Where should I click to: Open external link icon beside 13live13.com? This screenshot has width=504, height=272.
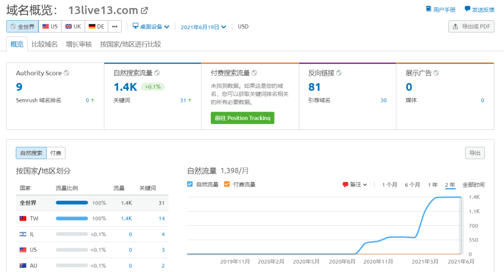[x=144, y=11]
